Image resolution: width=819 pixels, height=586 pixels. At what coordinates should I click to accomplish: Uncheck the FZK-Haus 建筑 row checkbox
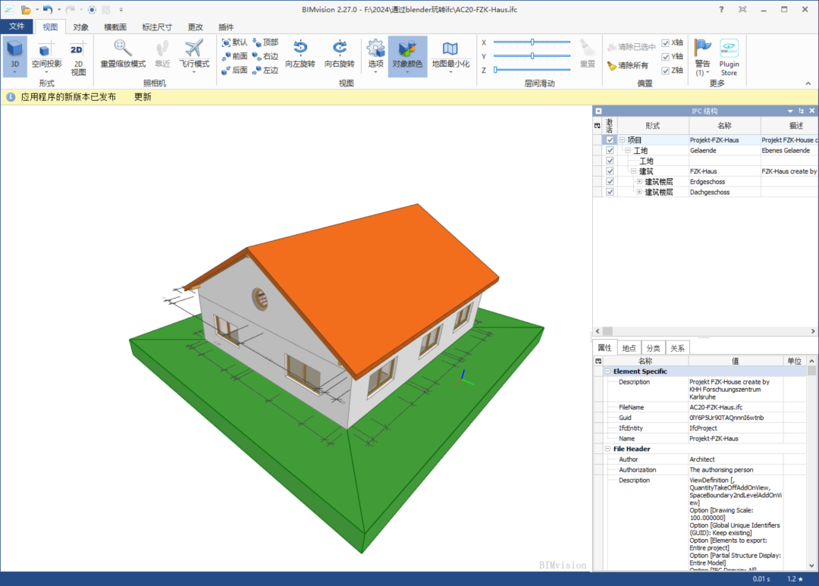tap(610, 171)
